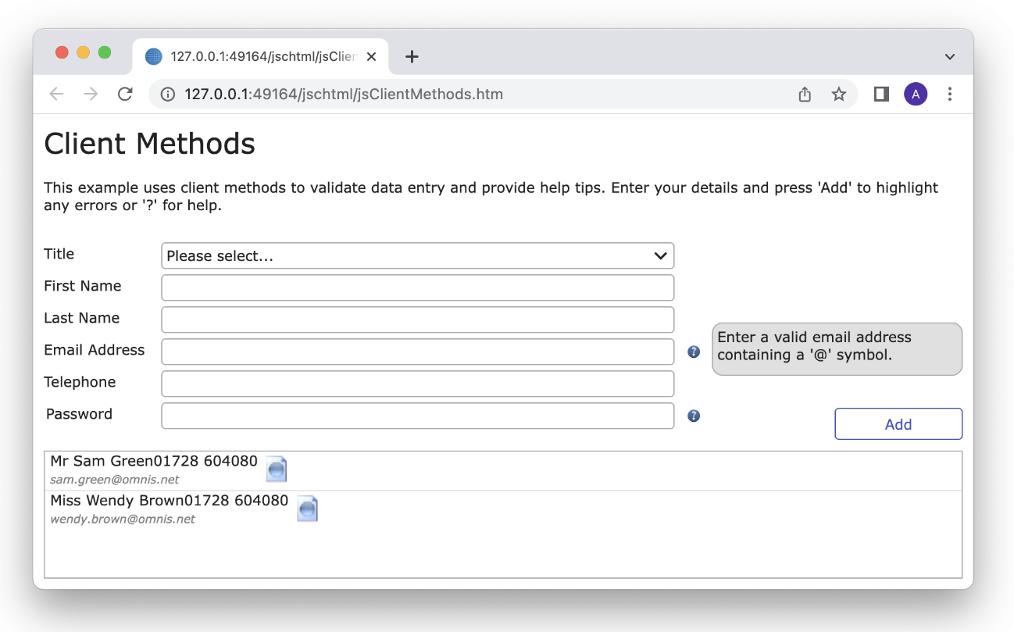The width and height of the screenshot is (1014, 632).
Task: Click the Password label
Action: point(79,414)
